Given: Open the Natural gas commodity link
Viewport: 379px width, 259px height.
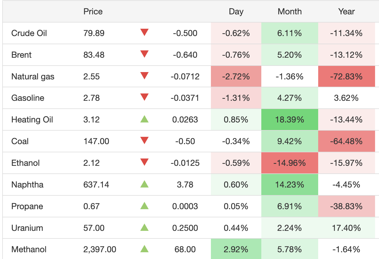Looking at the screenshot, I should point(33,77).
